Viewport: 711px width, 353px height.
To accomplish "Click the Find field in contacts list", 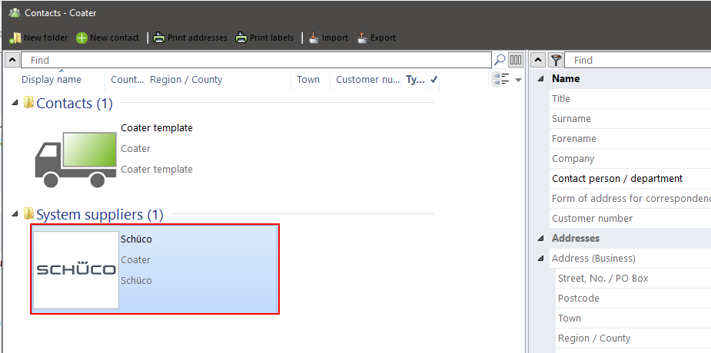I will tap(254, 60).
